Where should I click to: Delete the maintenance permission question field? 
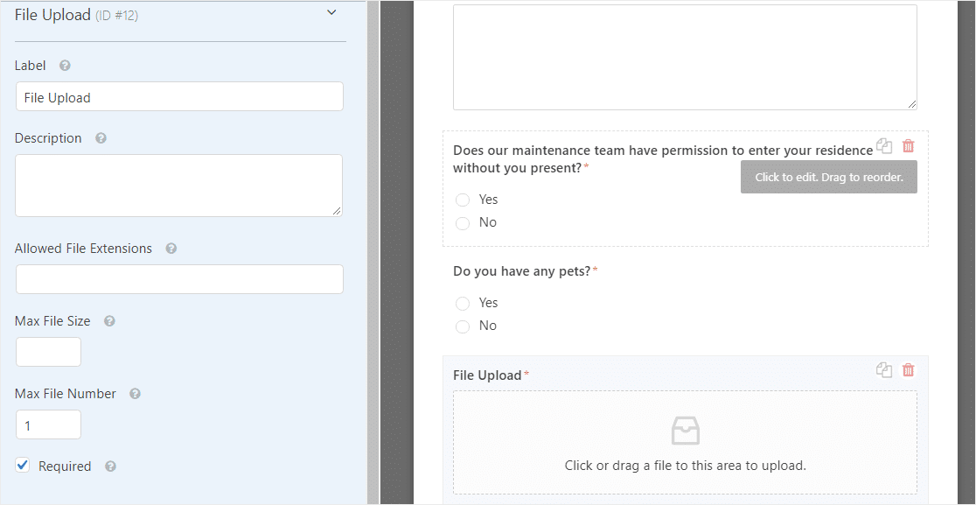909,146
